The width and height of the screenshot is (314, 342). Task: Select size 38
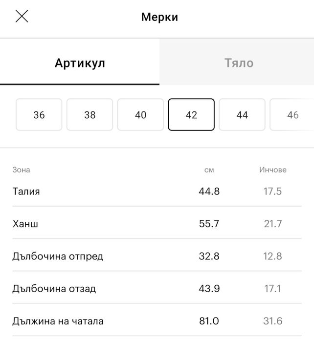point(90,115)
